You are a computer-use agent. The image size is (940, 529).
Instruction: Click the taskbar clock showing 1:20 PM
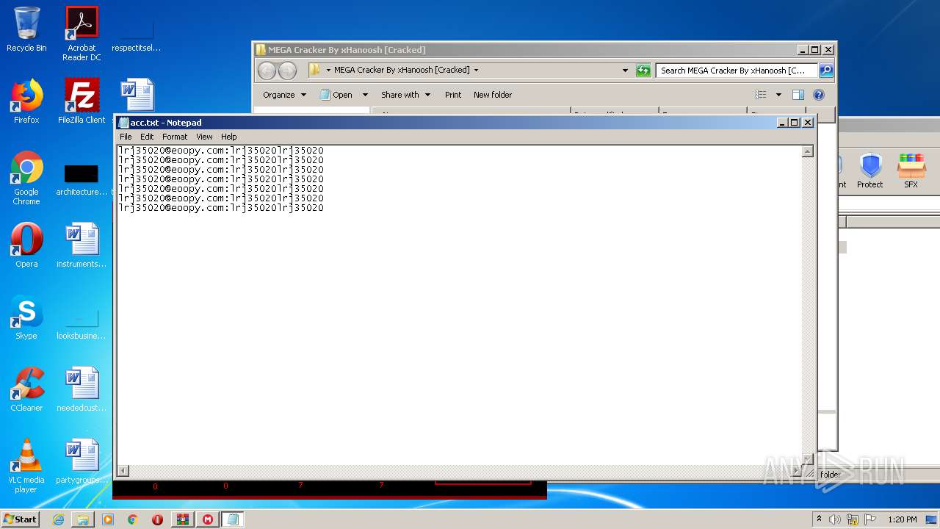point(903,519)
